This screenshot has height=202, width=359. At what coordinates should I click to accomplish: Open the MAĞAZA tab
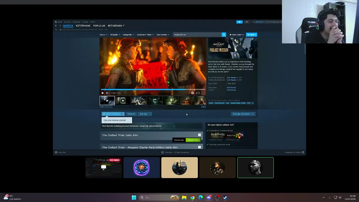(68, 26)
